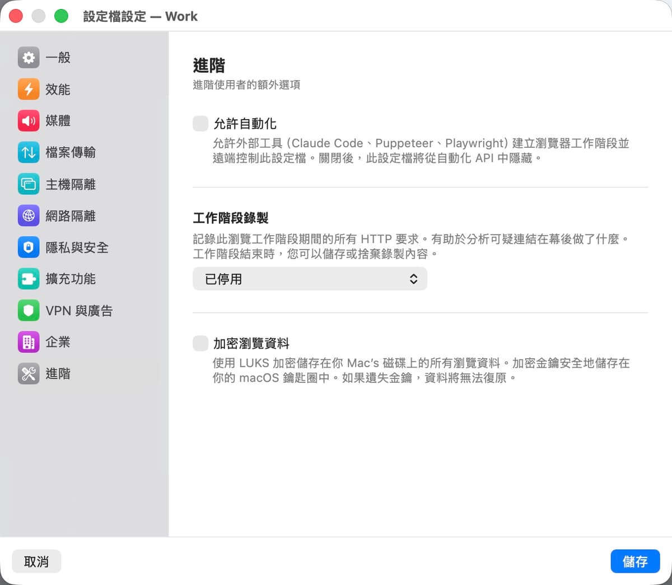
Task: Click the 工作階段錄製 heading text
Action: [231, 218]
